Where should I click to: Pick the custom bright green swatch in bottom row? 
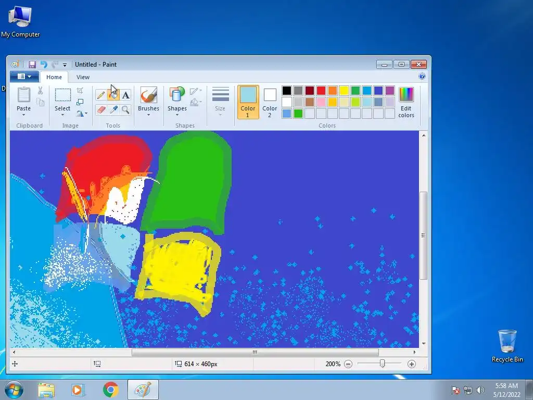pyautogui.click(x=298, y=113)
